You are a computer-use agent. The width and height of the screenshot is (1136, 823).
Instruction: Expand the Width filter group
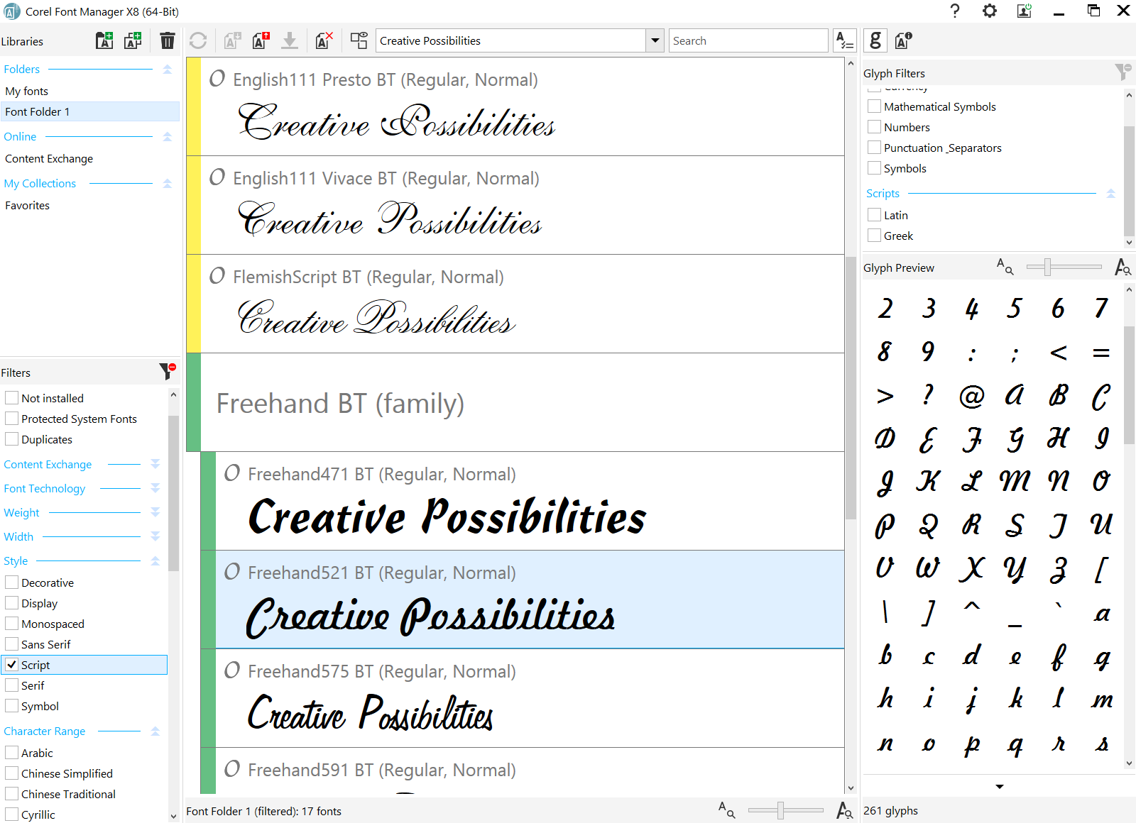[x=155, y=536]
